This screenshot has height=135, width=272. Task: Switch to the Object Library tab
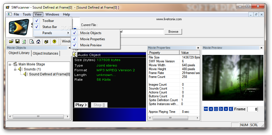19,53
